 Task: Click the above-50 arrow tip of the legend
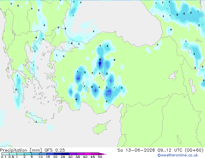tap(102, 154)
